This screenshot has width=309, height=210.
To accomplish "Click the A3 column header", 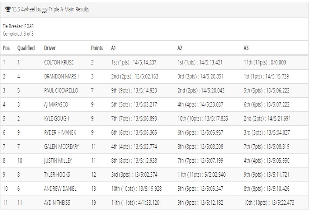I will (246, 48).
